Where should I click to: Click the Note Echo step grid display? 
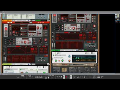pos(84,58)
